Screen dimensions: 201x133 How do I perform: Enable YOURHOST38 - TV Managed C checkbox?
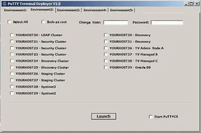106,61
